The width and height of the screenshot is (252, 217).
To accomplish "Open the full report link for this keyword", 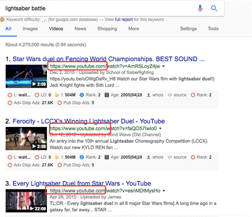I will coord(123,19).
